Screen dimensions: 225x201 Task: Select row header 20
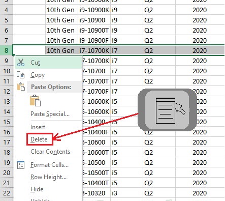pos(6,173)
